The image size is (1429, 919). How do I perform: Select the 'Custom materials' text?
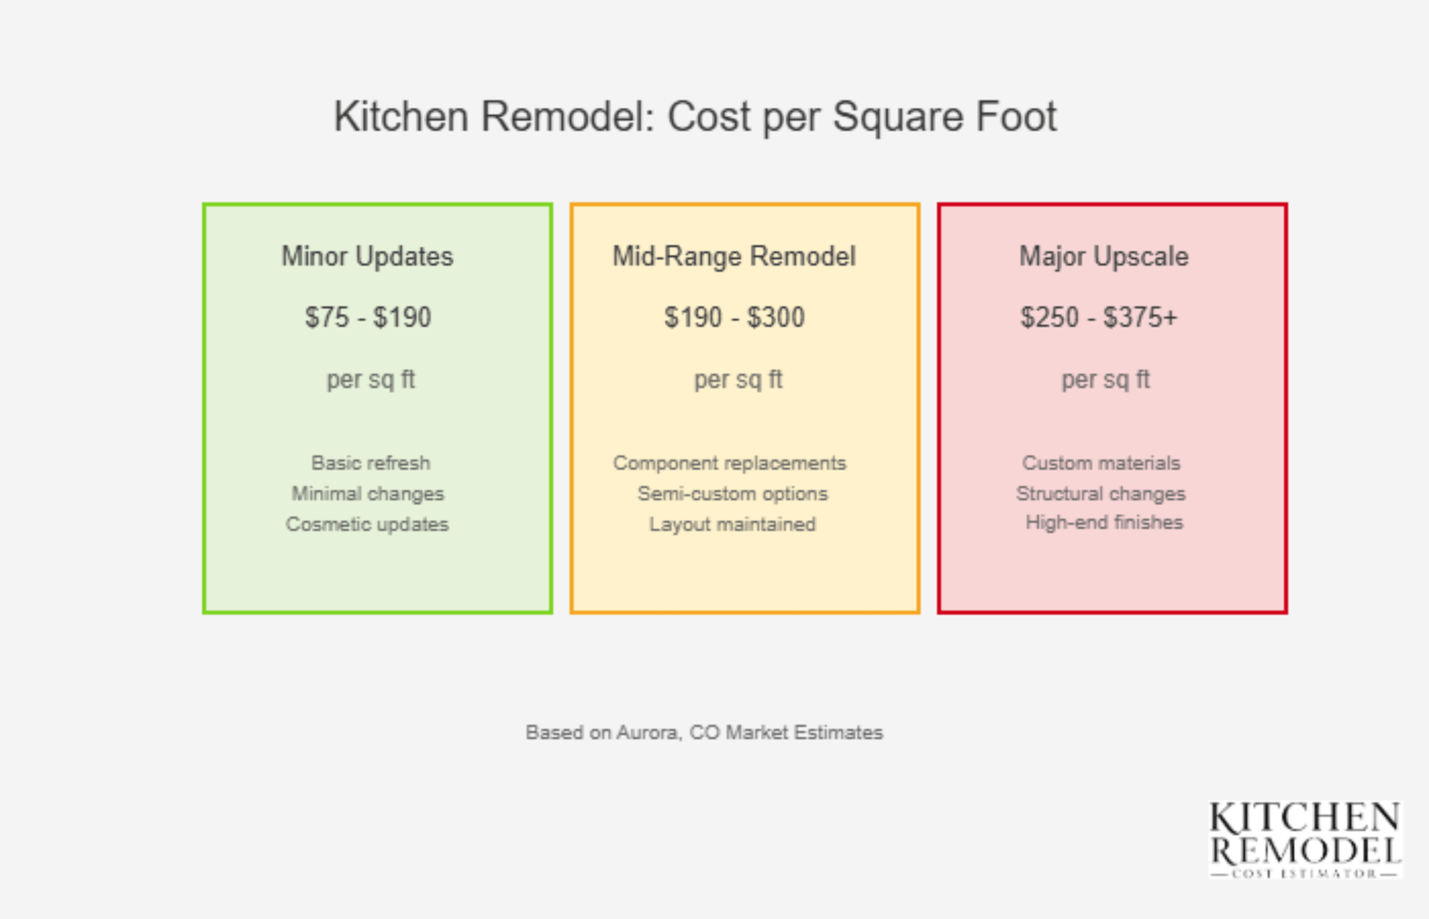coord(1101,463)
